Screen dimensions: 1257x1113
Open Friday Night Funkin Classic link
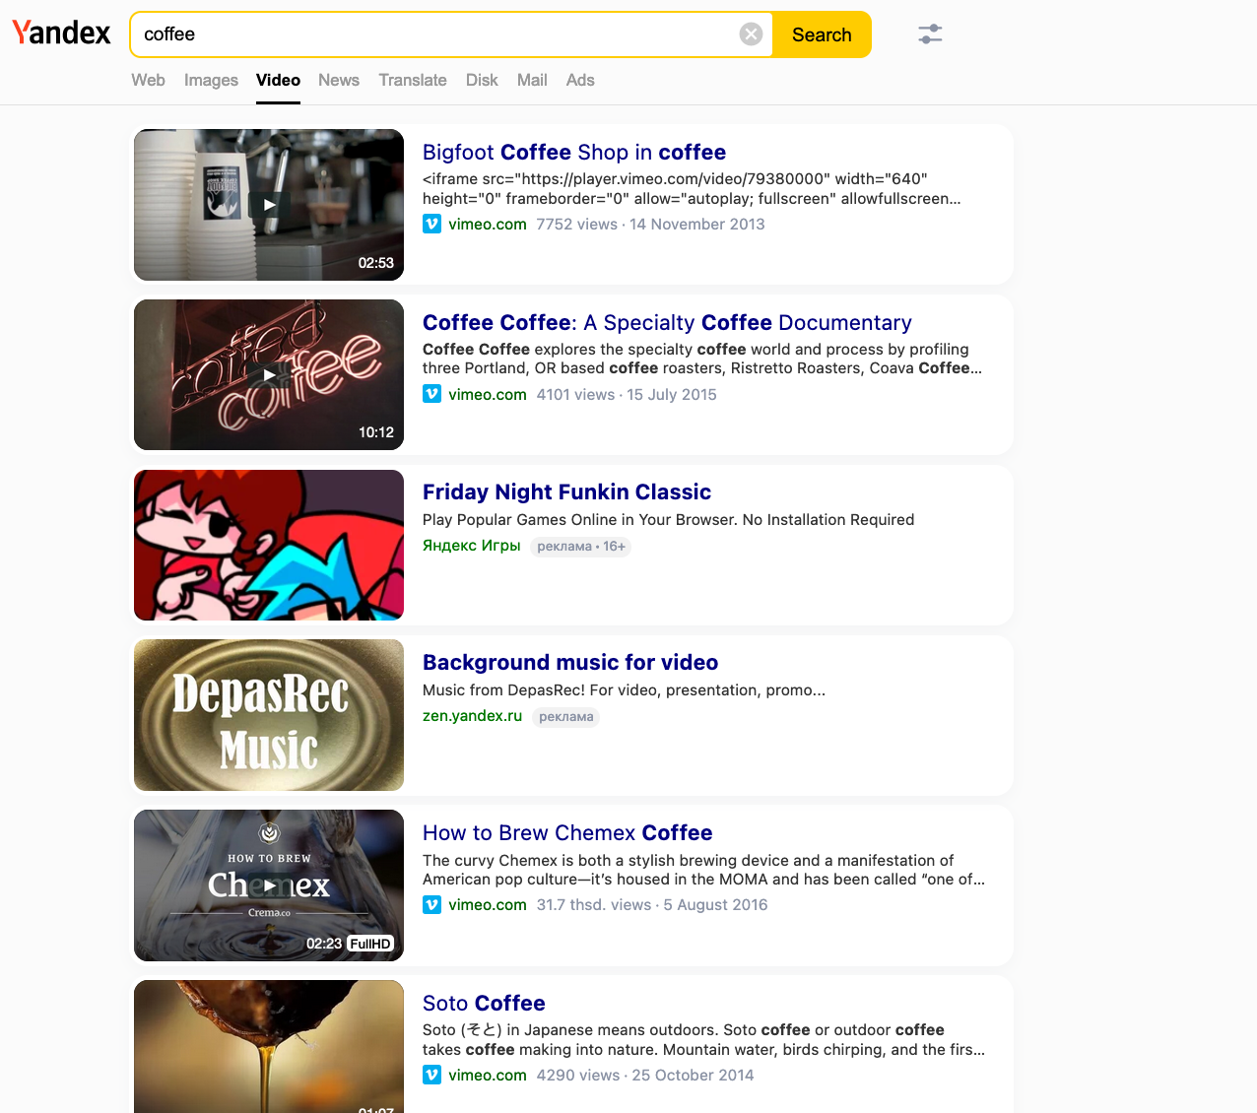coord(566,491)
